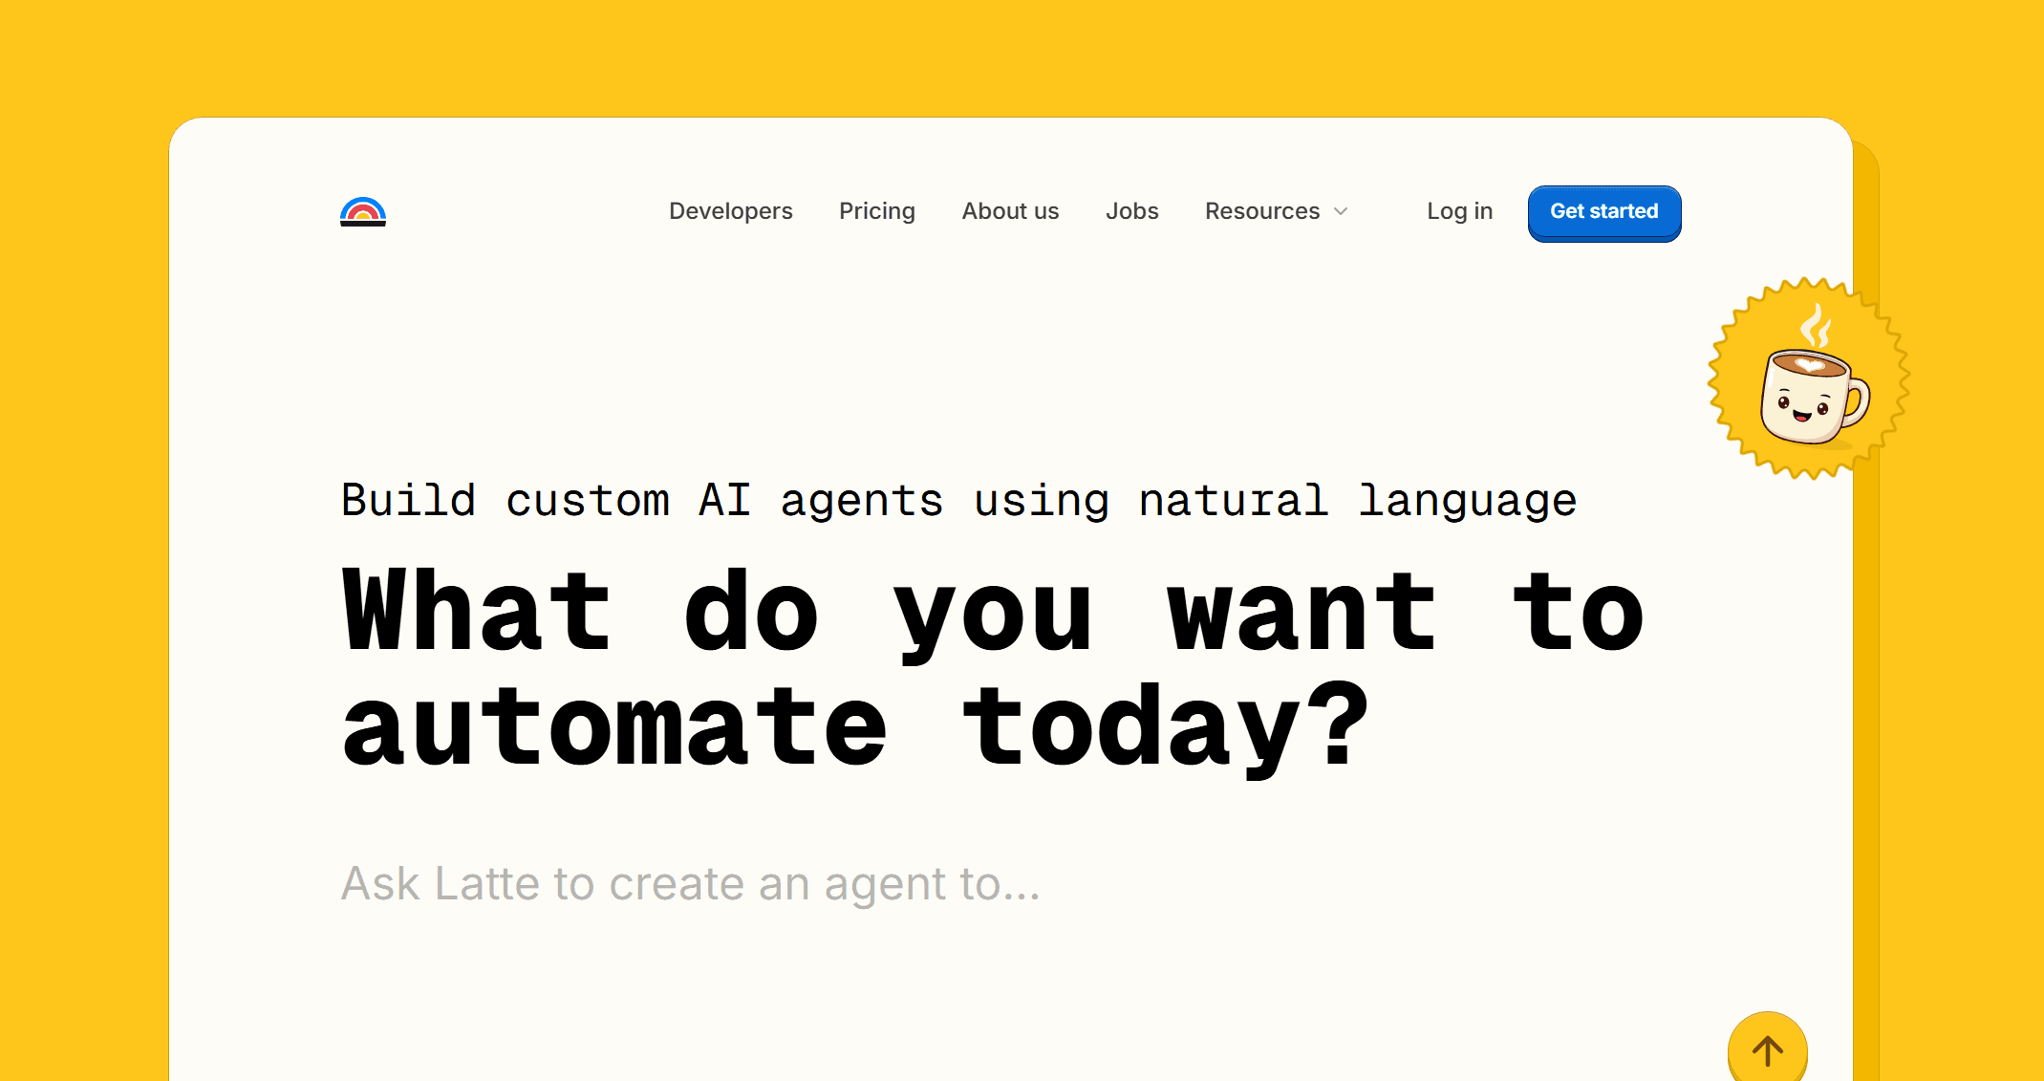Click the rainbow logo icon
The height and width of the screenshot is (1081, 2044).
coord(362,211)
